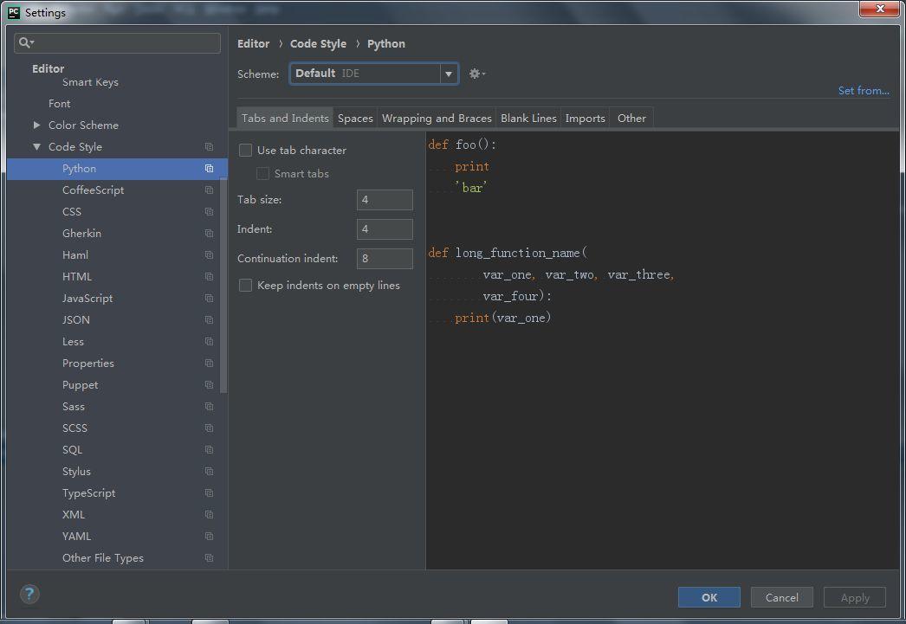Select JavaScript code style entry

click(x=87, y=299)
